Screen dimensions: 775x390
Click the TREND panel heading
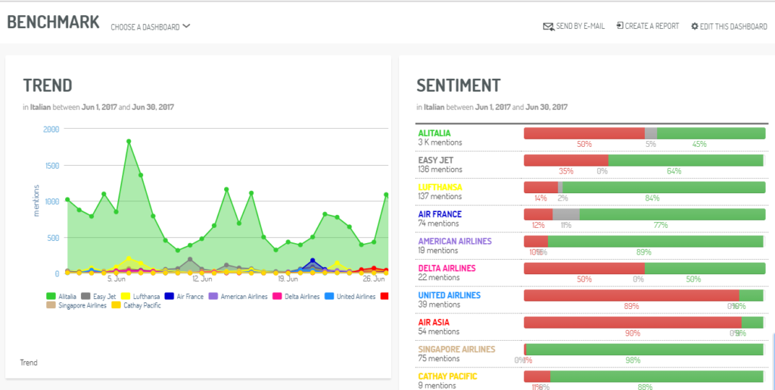tap(48, 86)
